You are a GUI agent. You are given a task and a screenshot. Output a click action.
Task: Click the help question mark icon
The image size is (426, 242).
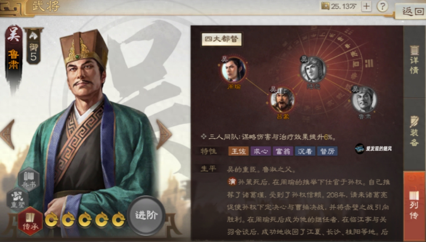[382, 6]
